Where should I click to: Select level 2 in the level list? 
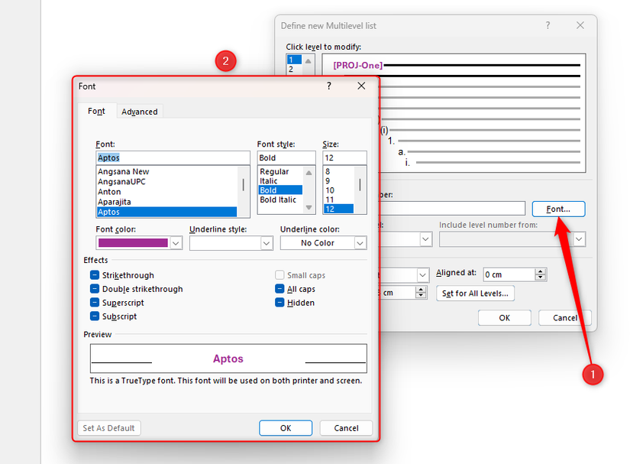click(x=292, y=68)
